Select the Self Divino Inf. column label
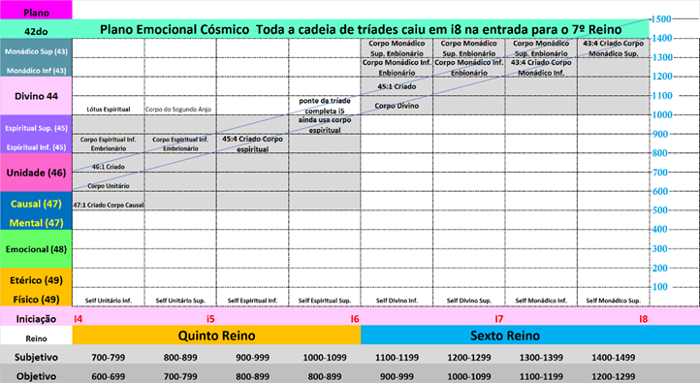700x383 pixels. tap(397, 301)
